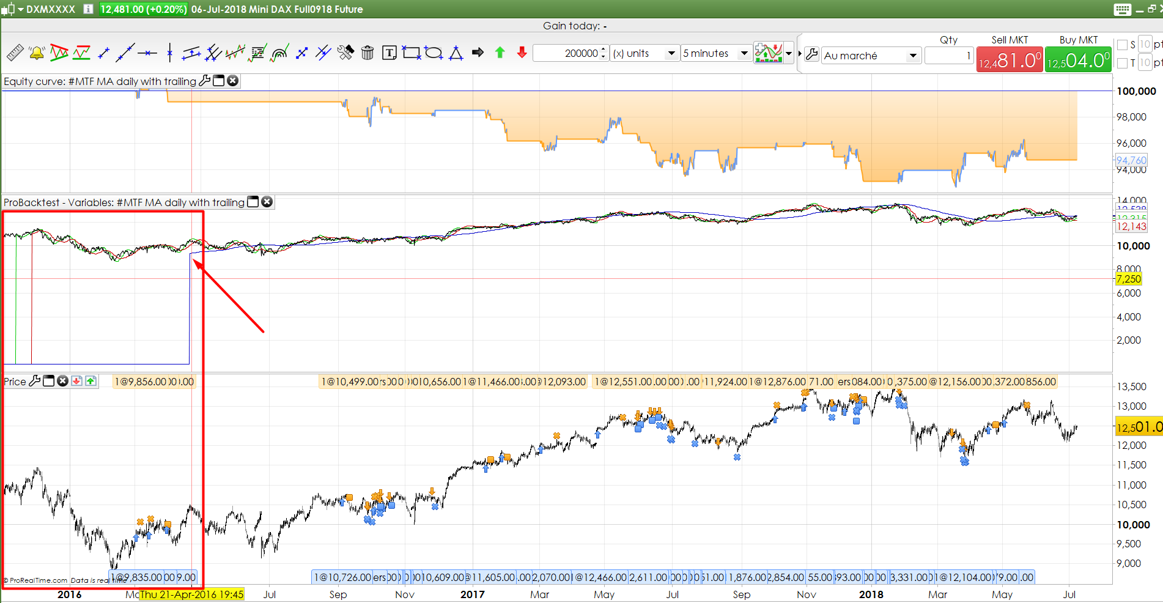This screenshot has height=603, width=1163.
Task: Enable the S stop checkbox
Action: [x=1122, y=45]
